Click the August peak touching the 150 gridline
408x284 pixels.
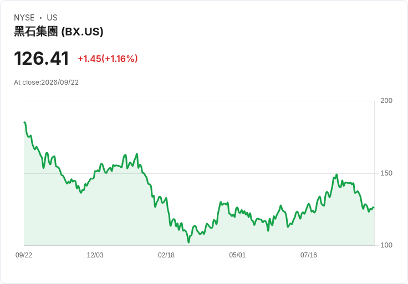(336, 174)
